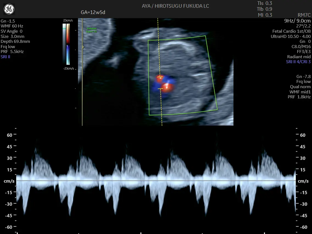The image size is (312, 234).
Task: Click the 23cm/s upper velocity scale label
Action: click(68, 21)
